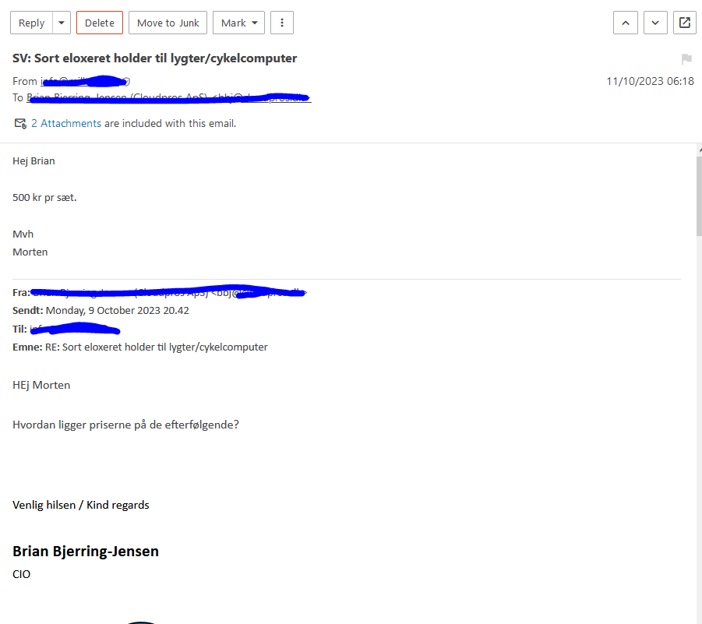Screen dimensions: 702x624
Task: Click the vertical scrollbar thumb
Action: [699, 195]
